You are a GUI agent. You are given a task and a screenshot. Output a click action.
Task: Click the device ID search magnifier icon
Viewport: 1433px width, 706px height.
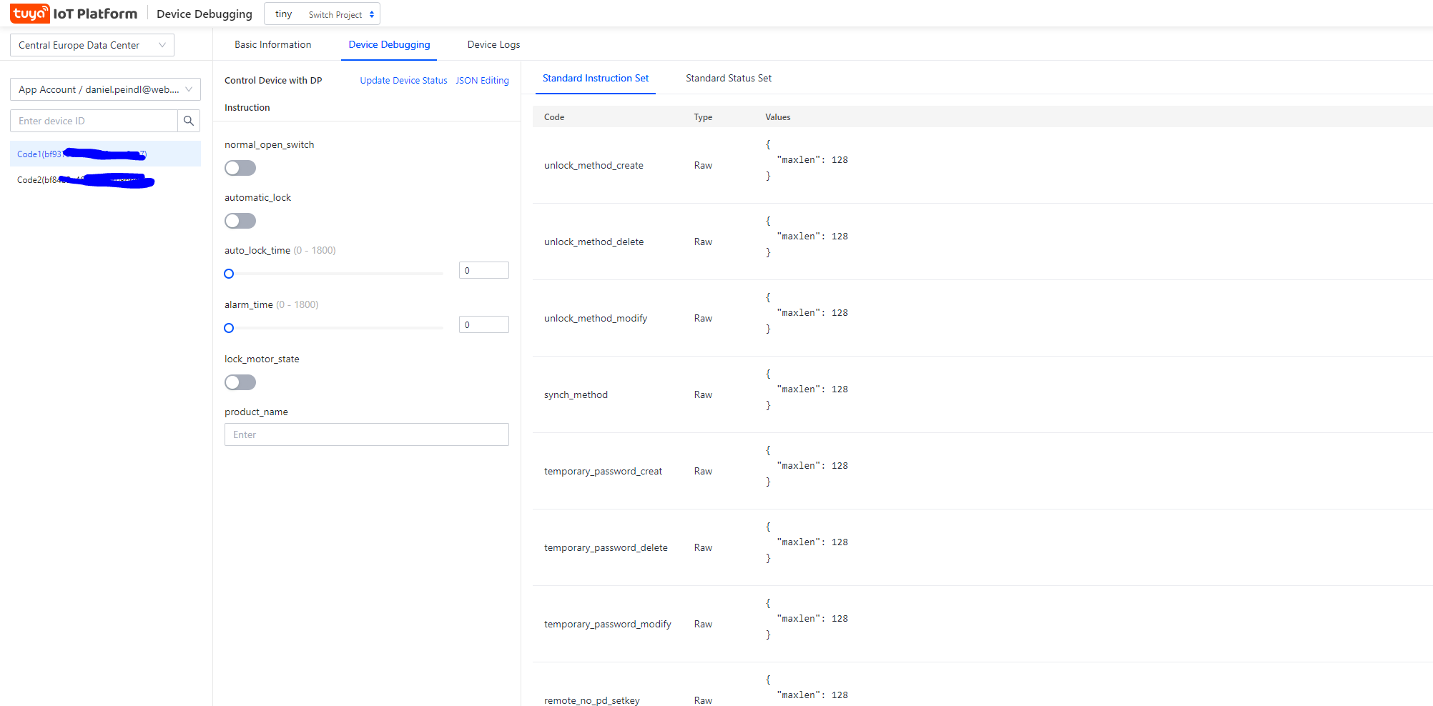(x=189, y=121)
